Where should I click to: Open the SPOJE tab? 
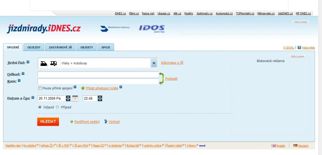click(x=106, y=48)
